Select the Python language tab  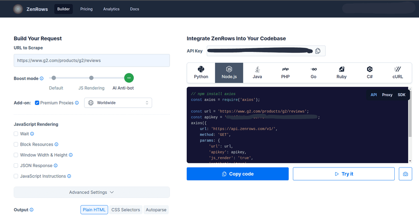pyautogui.click(x=201, y=73)
